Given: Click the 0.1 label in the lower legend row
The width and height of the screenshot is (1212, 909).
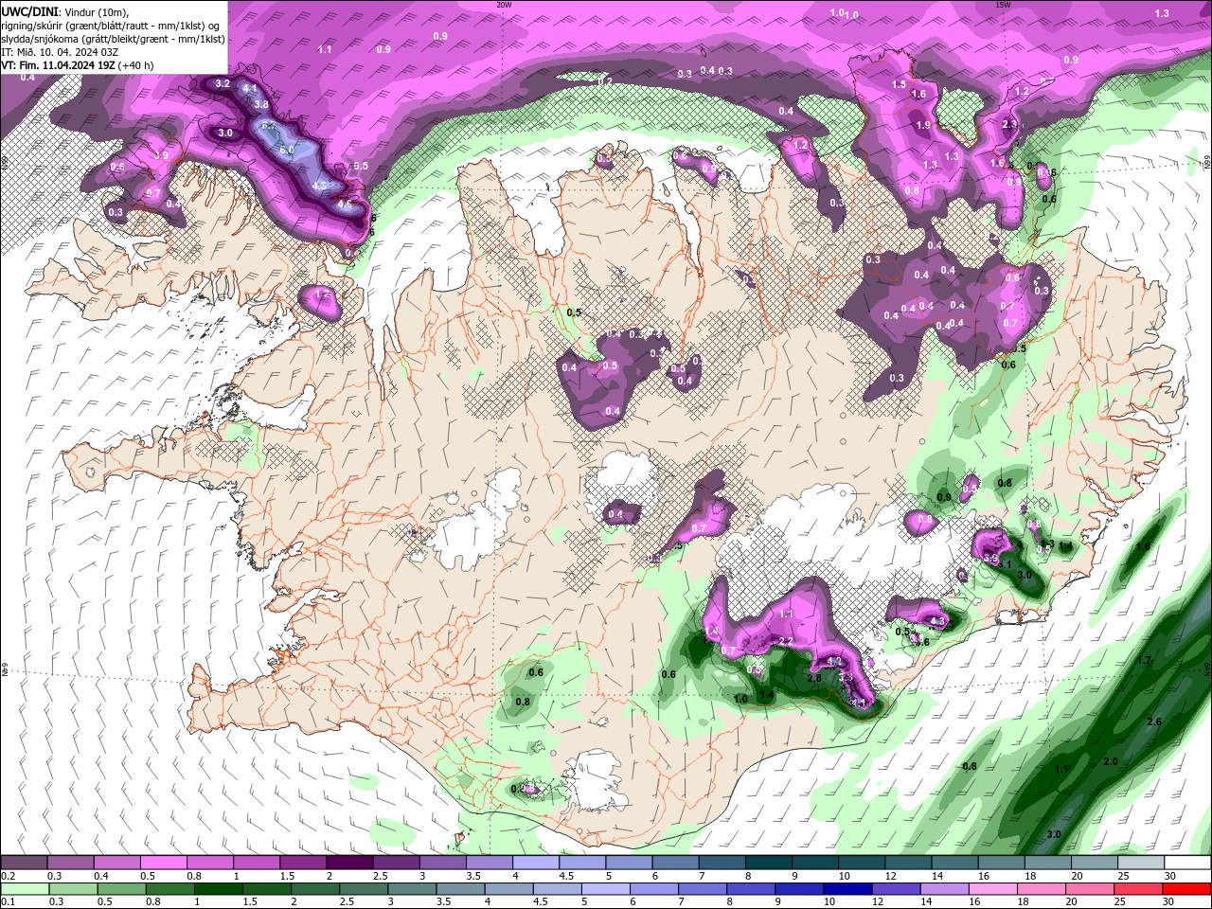Looking at the screenshot, I should point(8,902).
